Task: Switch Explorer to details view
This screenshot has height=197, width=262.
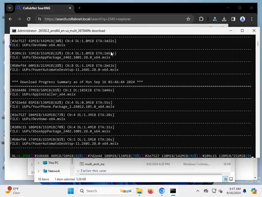Action: [225, 179]
